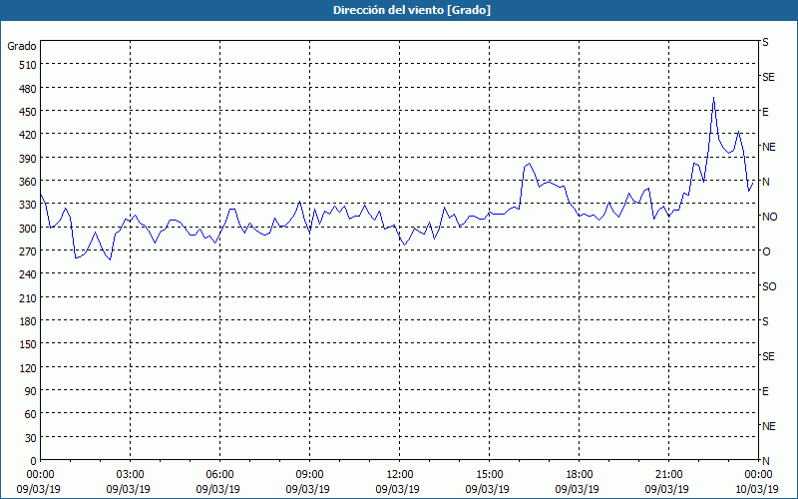Select the S compass label beside 180 gridline

pyautogui.click(x=765, y=321)
